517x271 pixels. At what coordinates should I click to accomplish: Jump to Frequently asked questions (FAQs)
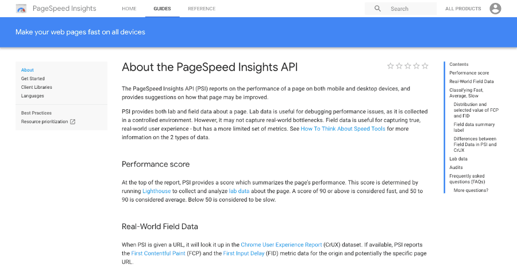[467, 179]
